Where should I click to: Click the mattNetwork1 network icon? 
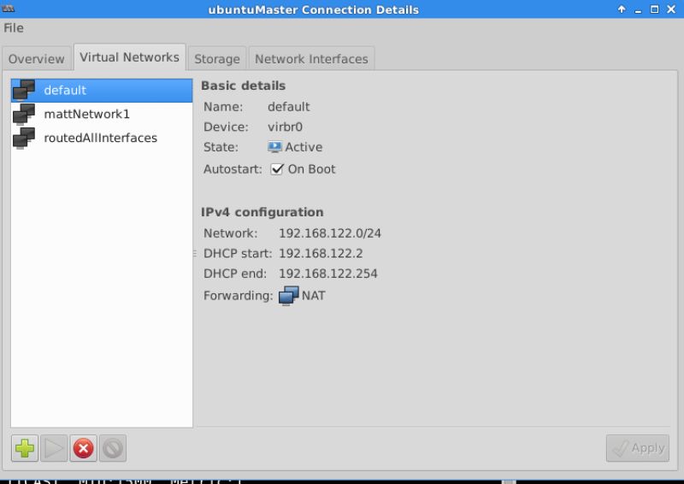tap(24, 114)
